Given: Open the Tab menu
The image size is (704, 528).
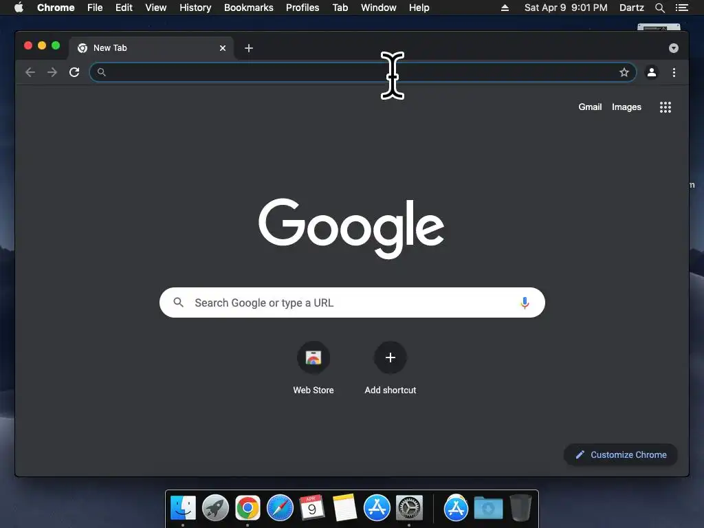Looking at the screenshot, I should coord(340,8).
